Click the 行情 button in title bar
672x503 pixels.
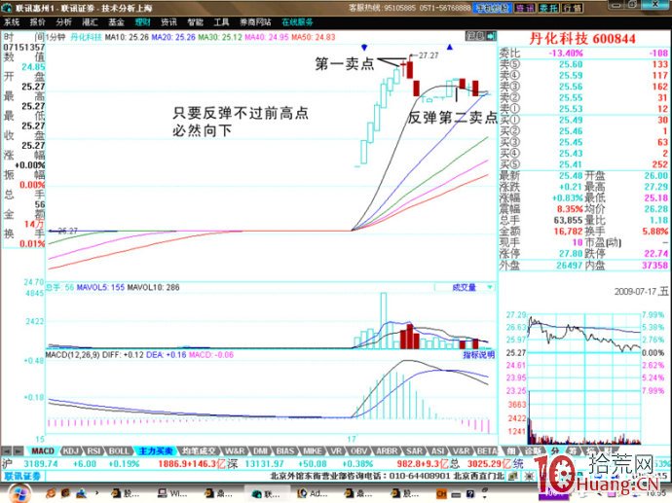click(x=573, y=8)
